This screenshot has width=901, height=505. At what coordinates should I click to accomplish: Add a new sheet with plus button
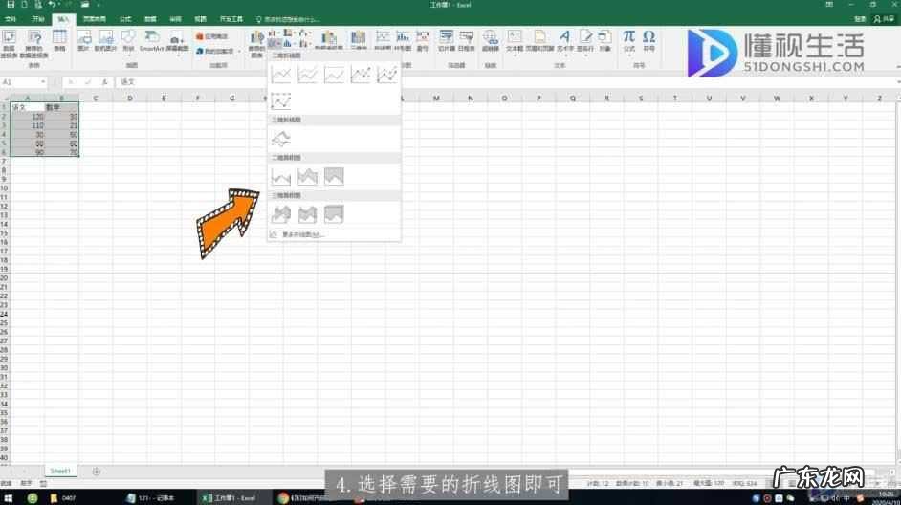coord(96,472)
